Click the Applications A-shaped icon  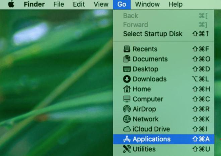127,139
